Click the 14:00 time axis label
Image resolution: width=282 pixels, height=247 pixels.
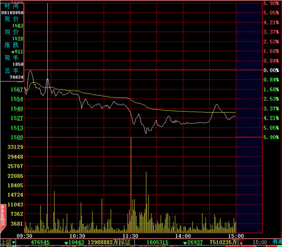pyautogui.click(x=183, y=236)
